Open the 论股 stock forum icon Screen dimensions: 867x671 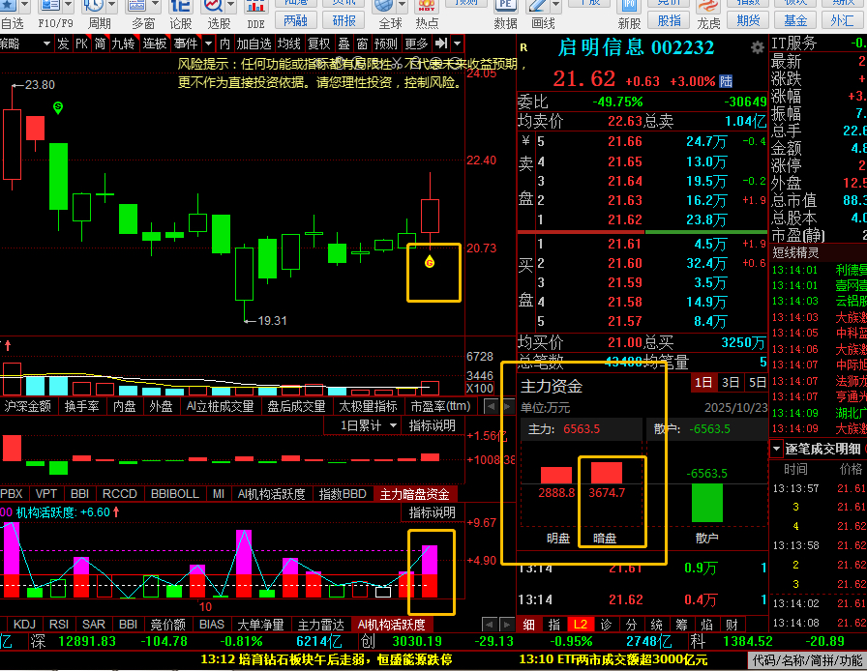pos(180,6)
